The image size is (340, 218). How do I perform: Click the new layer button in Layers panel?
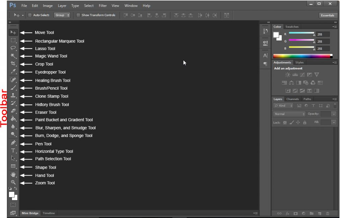pos(320,214)
